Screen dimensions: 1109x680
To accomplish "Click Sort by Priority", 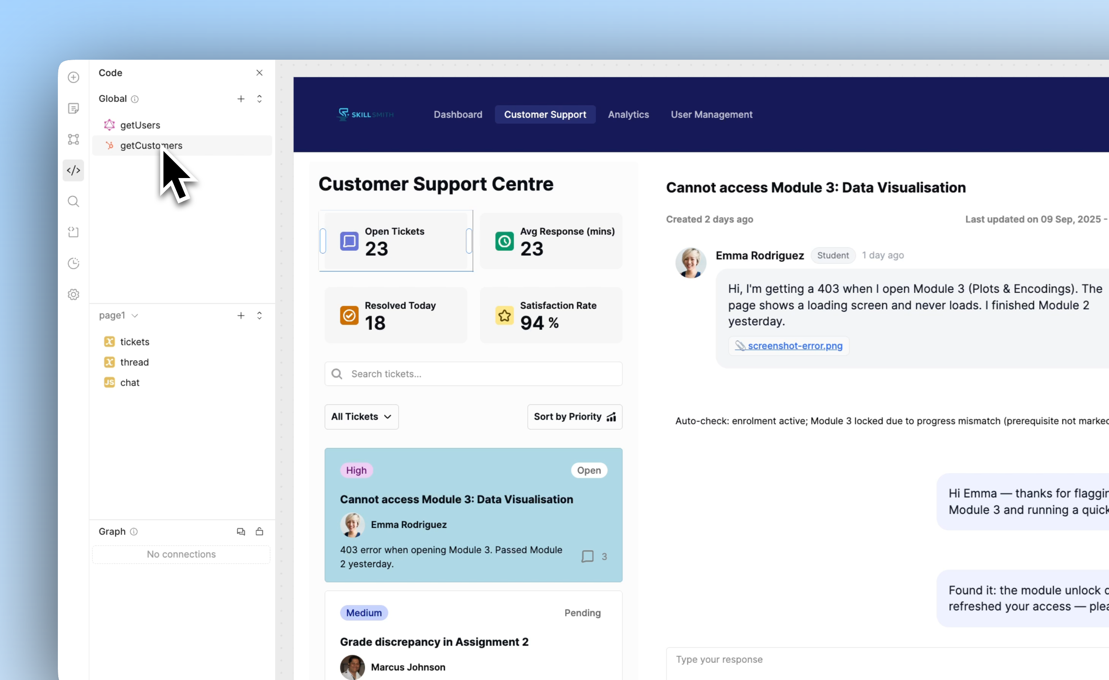I will click(x=574, y=417).
